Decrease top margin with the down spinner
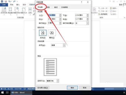 [60, 16]
